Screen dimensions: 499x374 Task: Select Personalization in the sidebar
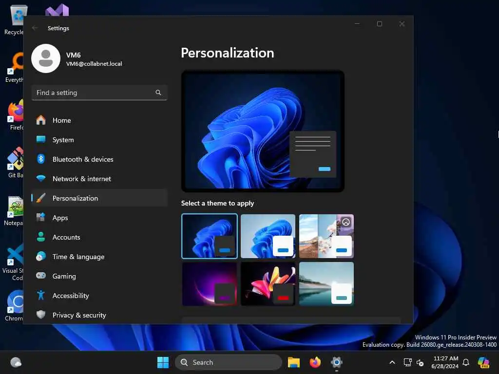point(99,198)
